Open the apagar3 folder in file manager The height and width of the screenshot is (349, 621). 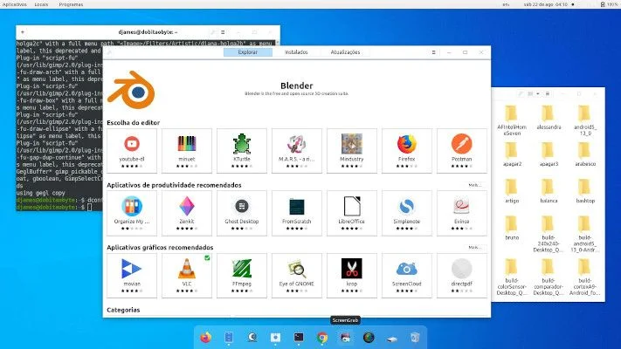[x=549, y=154]
